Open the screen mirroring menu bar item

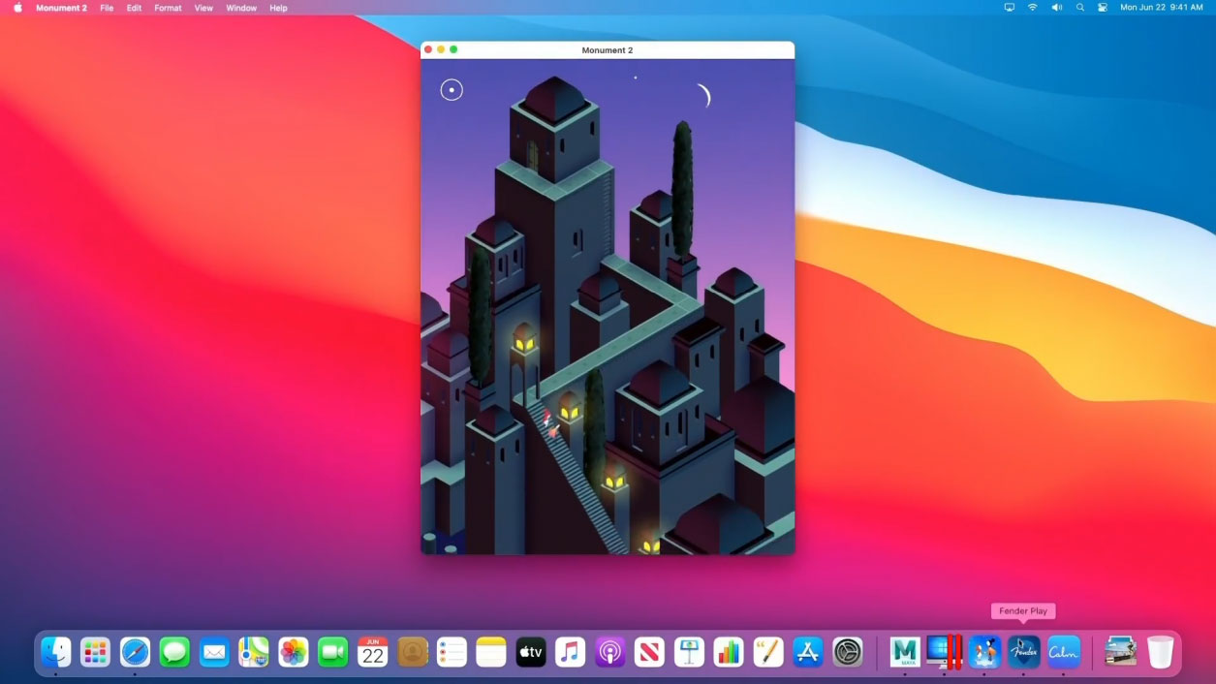coord(1010,8)
